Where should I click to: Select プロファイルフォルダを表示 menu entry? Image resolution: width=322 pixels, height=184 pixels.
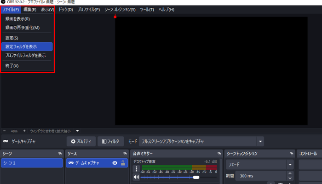[27, 56]
